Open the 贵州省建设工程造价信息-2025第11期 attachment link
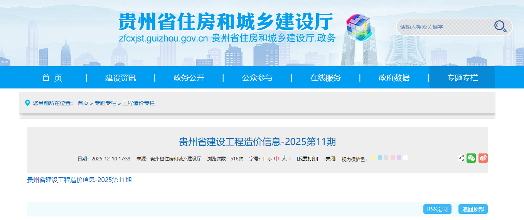This screenshot has width=524, height=220. pyautogui.click(x=79, y=180)
